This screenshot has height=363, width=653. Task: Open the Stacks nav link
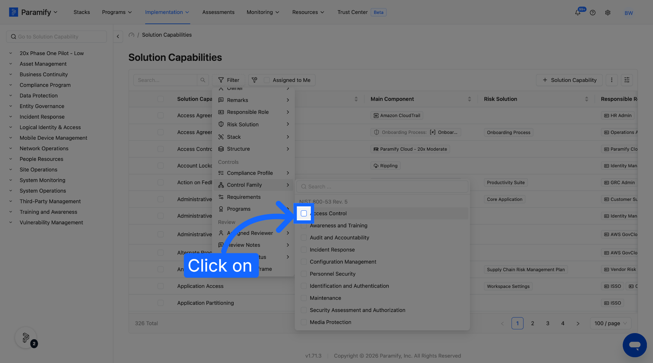[82, 12]
